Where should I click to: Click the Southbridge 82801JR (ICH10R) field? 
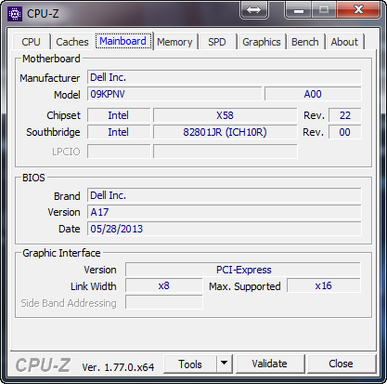click(225, 132)
